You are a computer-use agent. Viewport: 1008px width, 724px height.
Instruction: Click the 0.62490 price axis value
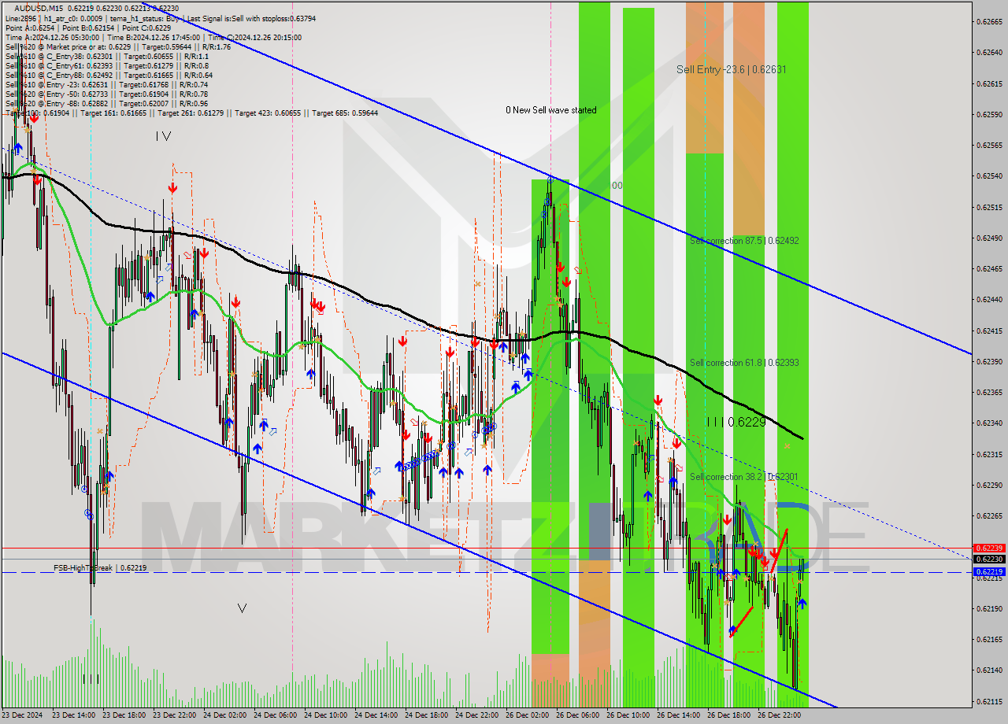click(988, 238)
